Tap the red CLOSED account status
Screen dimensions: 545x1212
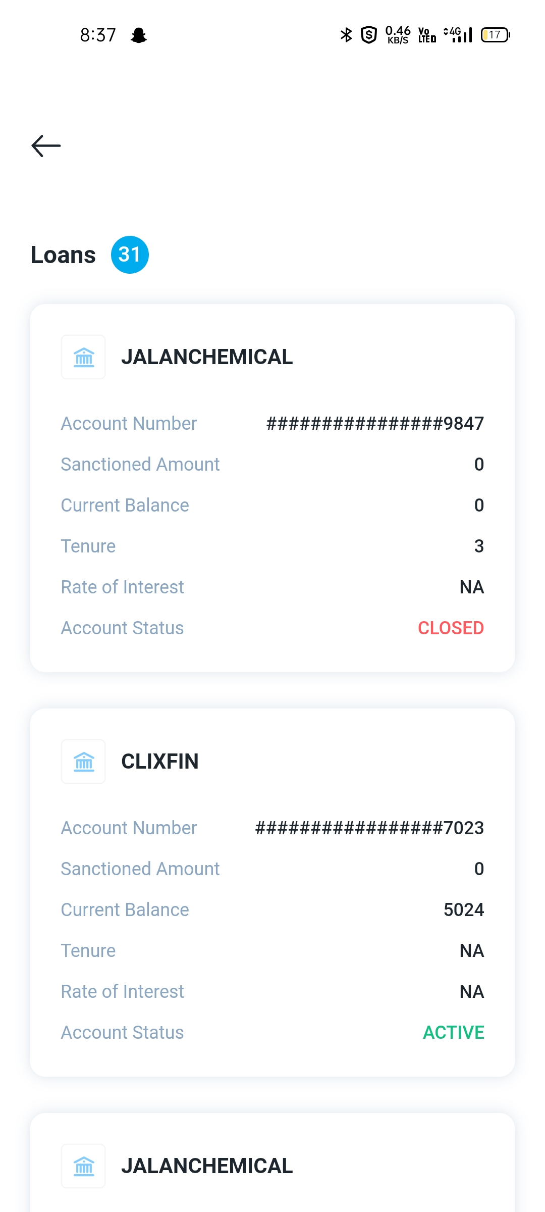point(451,628)
